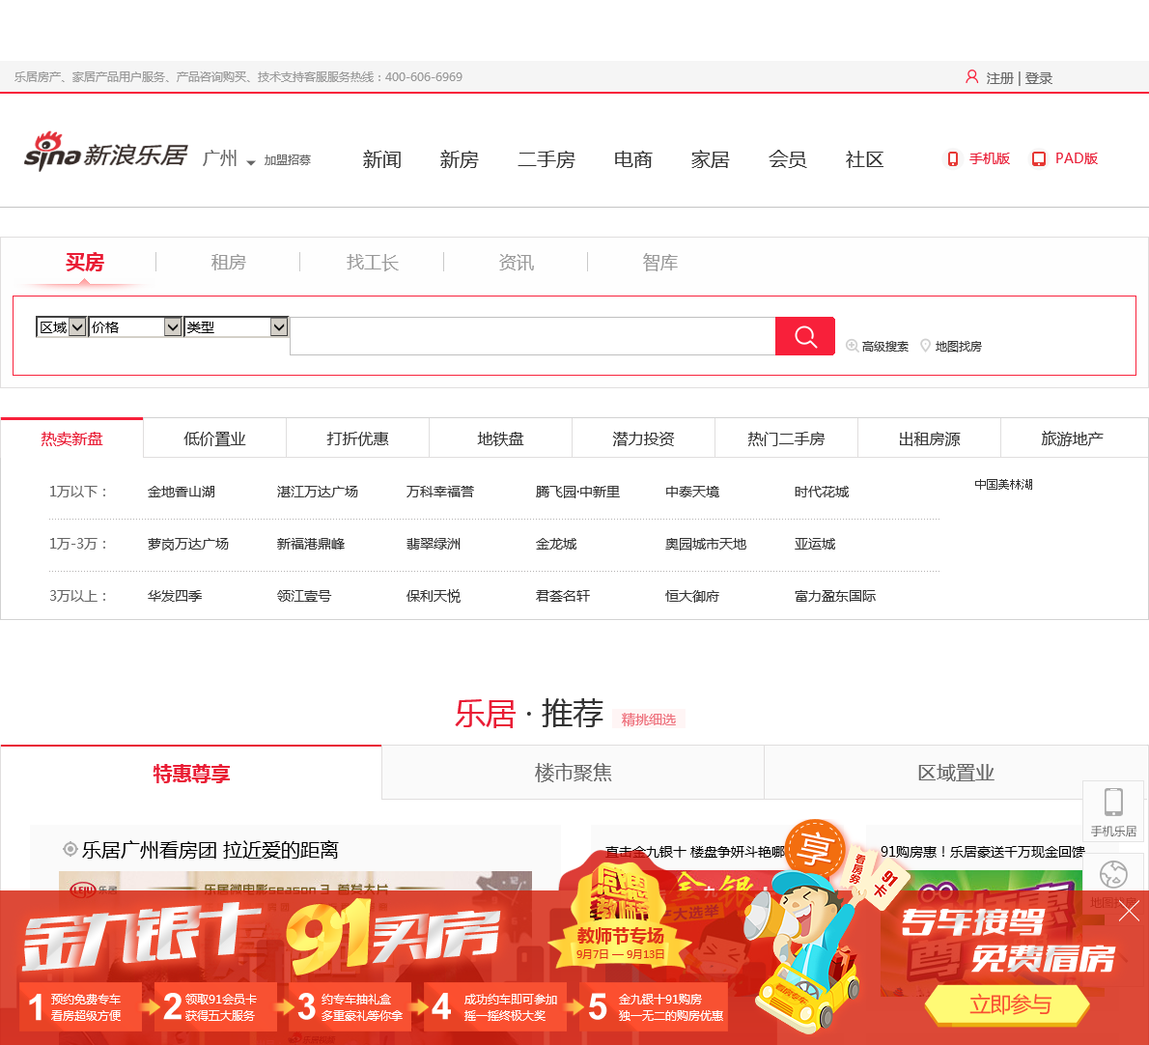Screen dimensions: 1149x1045
Task: Switch to the 资讯 search tab
Action: click(x=516, y=263)
